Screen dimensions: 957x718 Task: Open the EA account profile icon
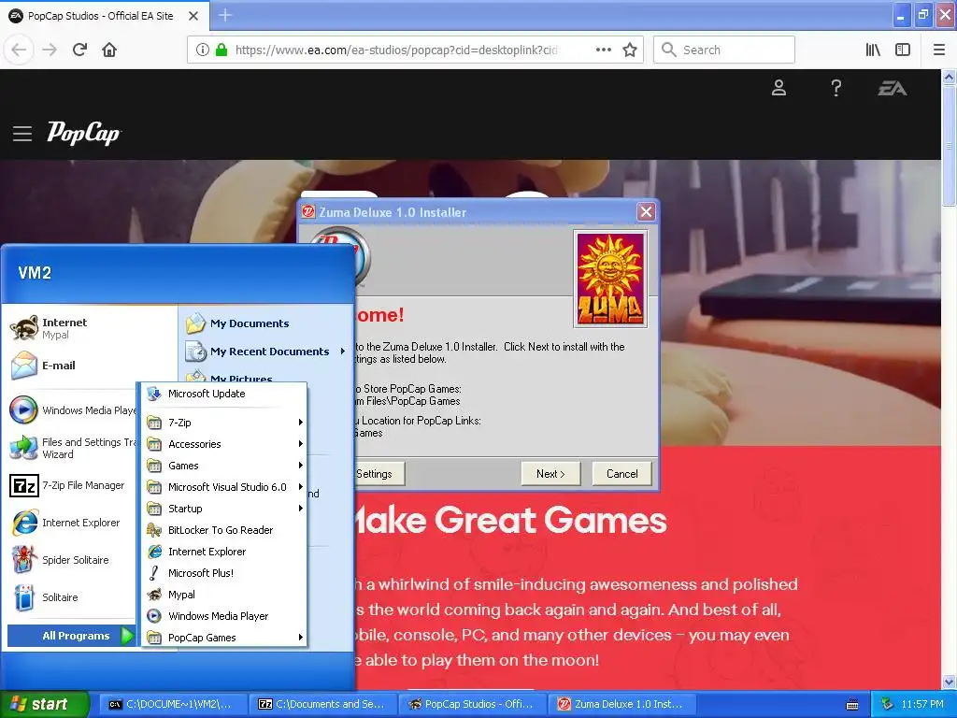[778, 89]
